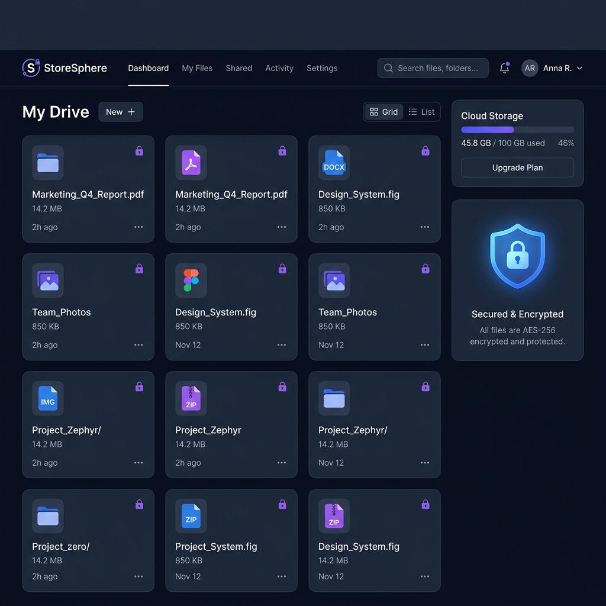Click the '45.8 GB / 100 GB used' text
Image resolution: width=606 pixels, height=606 pixels.
pyautogui.click(x=503, y=143)
